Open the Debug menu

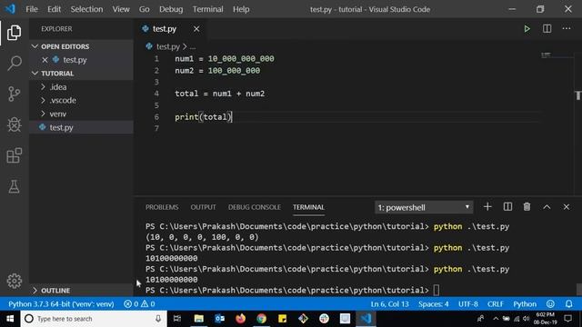tap(171, 9)
